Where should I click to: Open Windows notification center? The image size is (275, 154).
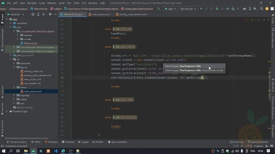pyautogui.click(x=268, y=151)
